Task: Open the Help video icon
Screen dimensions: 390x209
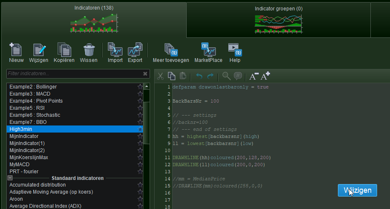Action: coord(235,50)
